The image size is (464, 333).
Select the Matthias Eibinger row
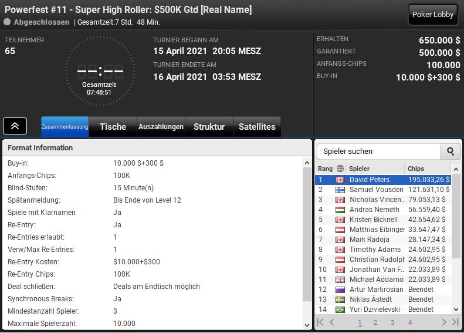tap(383, 230)
